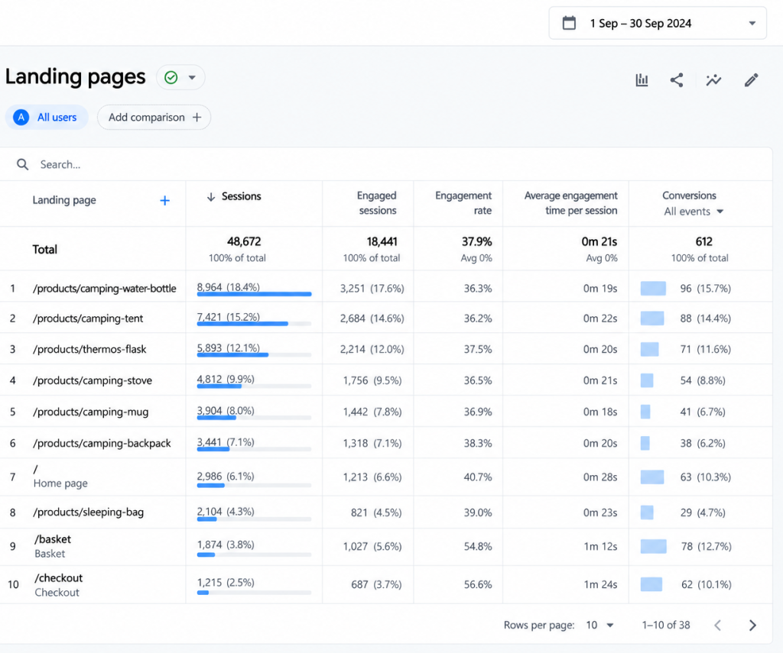
Task: Click 3,441 (7.1%) sessions value
Action: click(x=226, y=442)
